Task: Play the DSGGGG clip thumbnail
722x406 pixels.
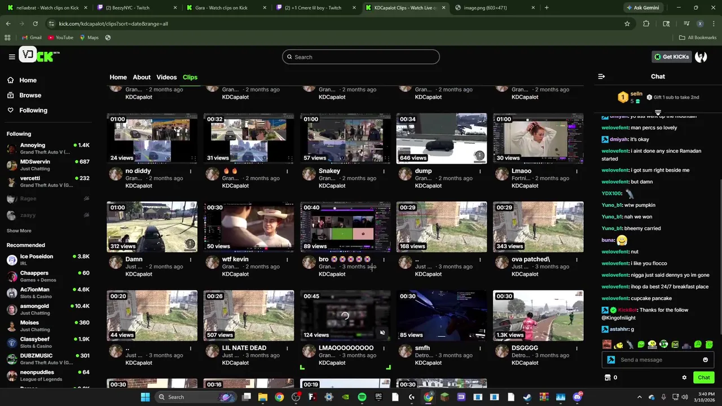Action: (x=538, y=315)
